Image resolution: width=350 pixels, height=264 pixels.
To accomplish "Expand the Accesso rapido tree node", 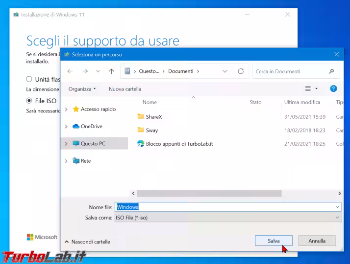I will [x=66, y=110].
